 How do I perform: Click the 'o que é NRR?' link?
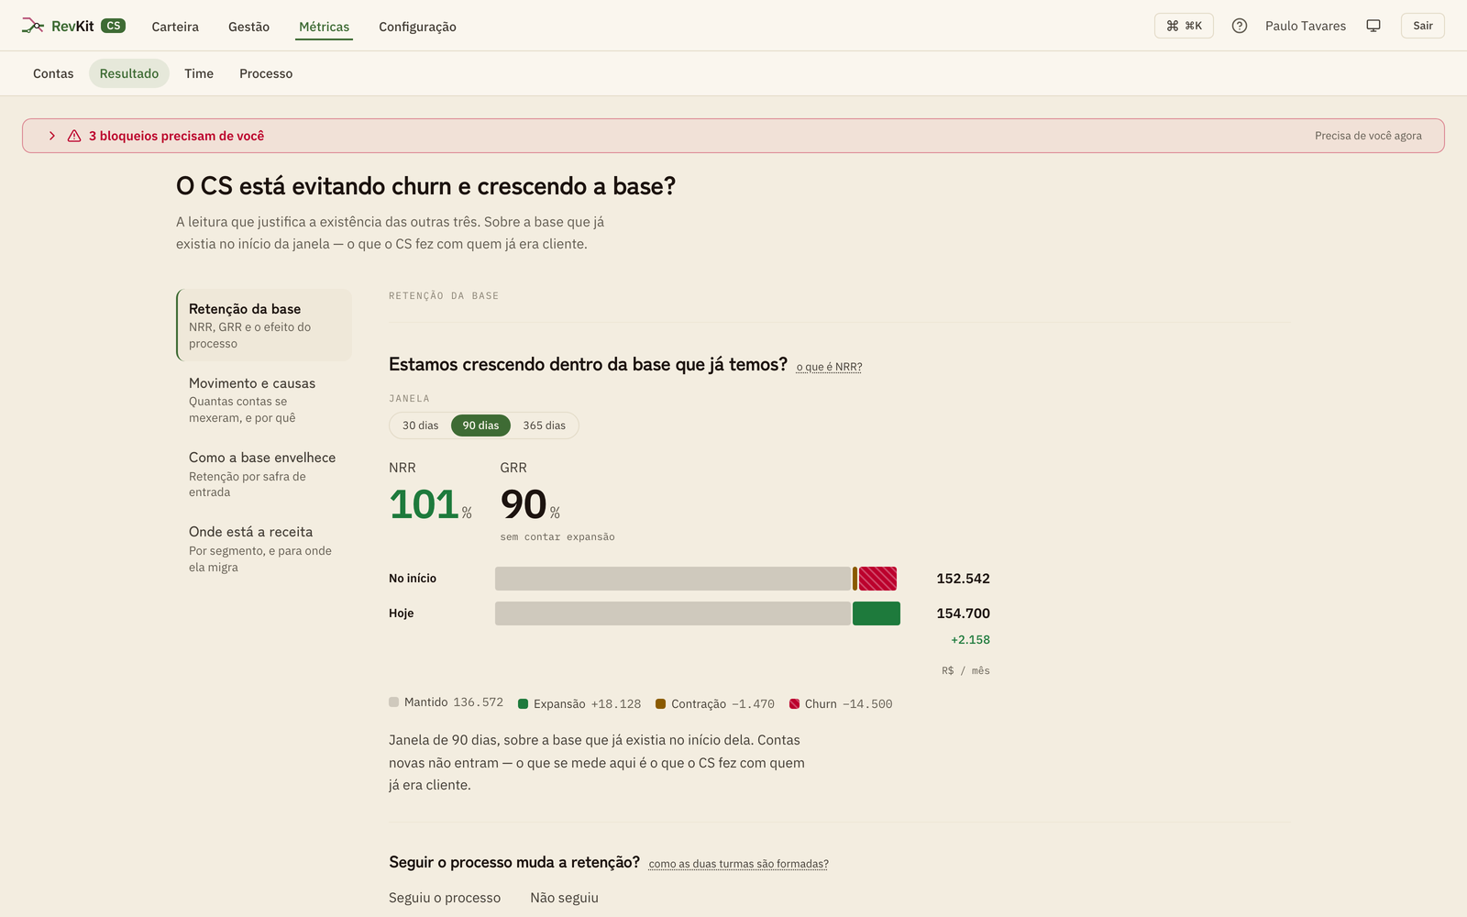point(829,367)
